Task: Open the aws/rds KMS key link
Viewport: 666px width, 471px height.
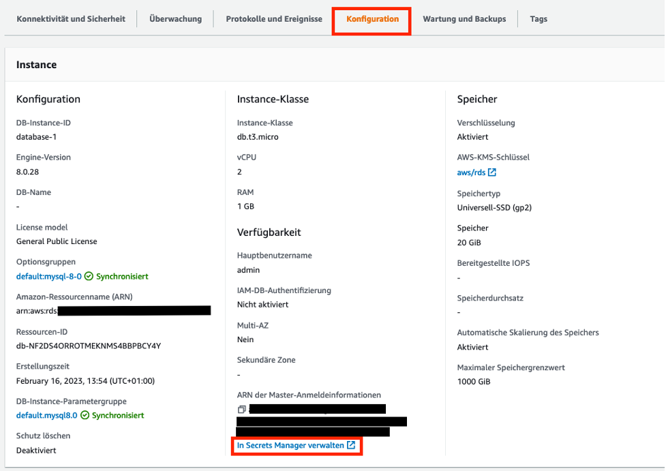Action: coord(471,172)
